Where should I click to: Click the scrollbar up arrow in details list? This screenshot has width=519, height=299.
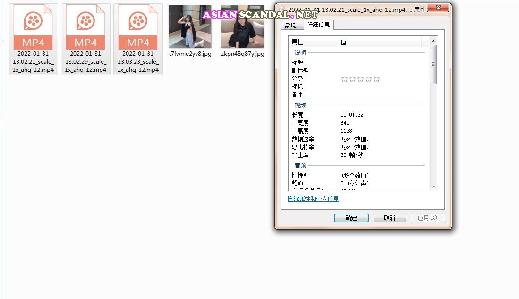434,41
